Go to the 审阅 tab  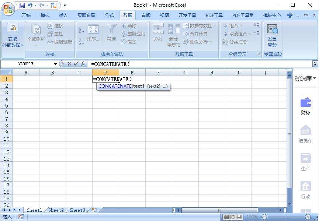click(x=146, y=15)
